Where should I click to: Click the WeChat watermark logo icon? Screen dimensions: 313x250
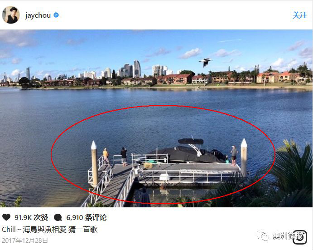(263, 236)
